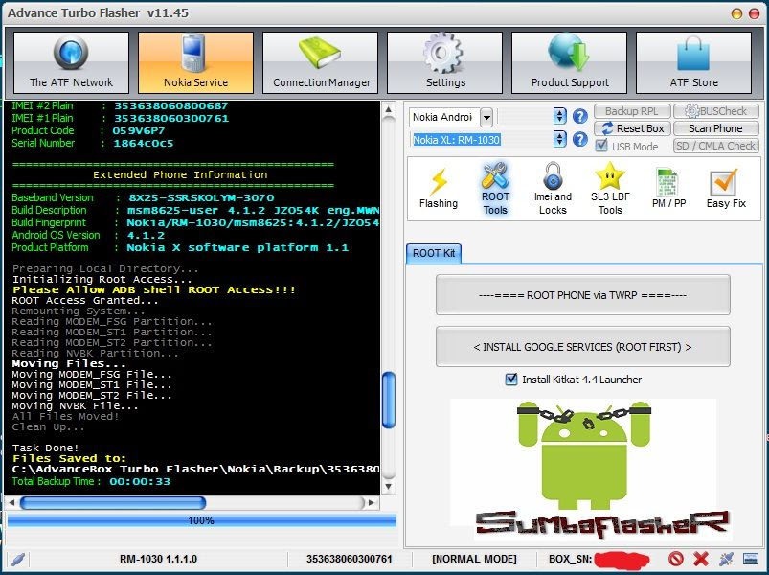Viewport: 769px width, 575px height.
Task: Click the pen icon in status bar
Action: pos(17,559)
